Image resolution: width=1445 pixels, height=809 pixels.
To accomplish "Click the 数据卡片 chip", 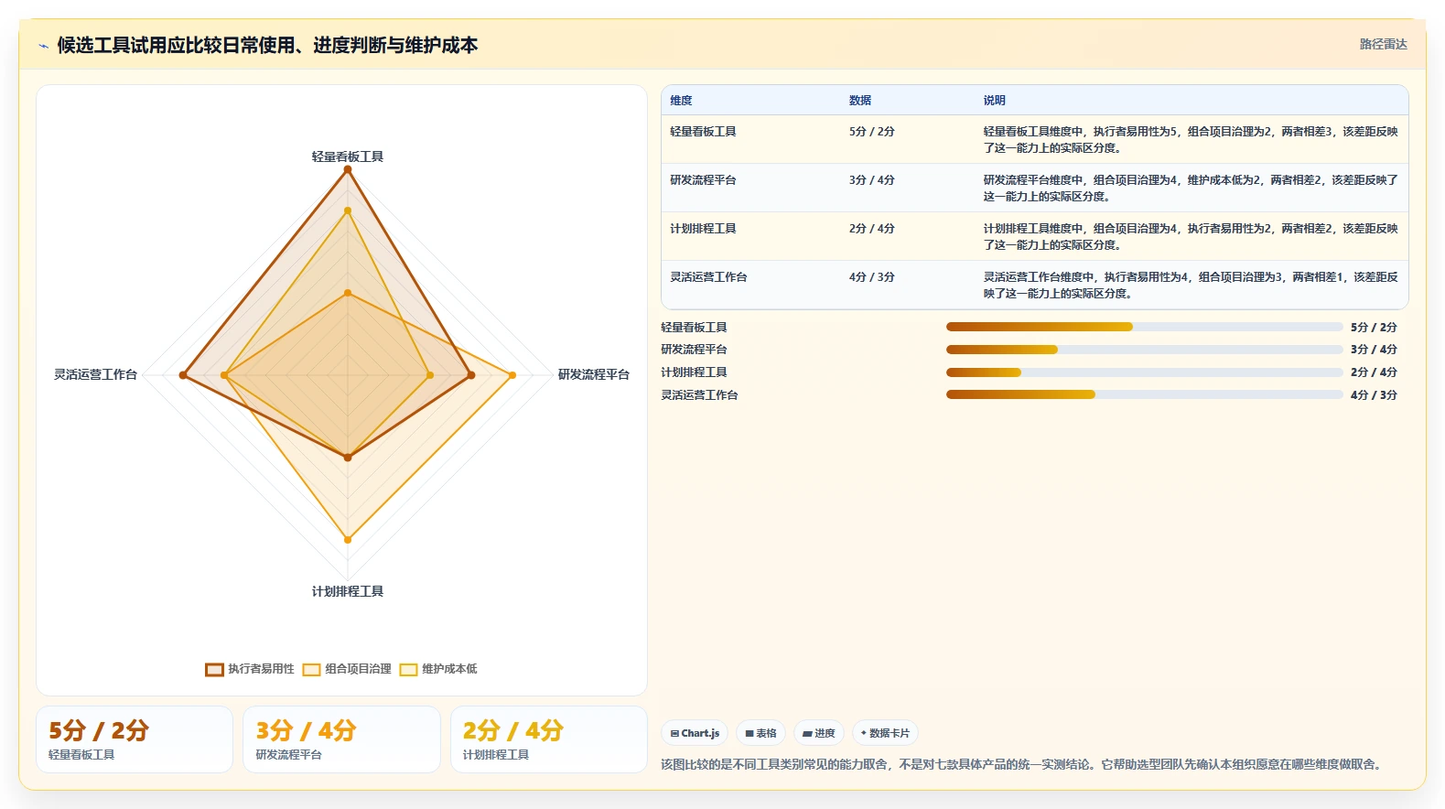I will [x=885, y=733].
